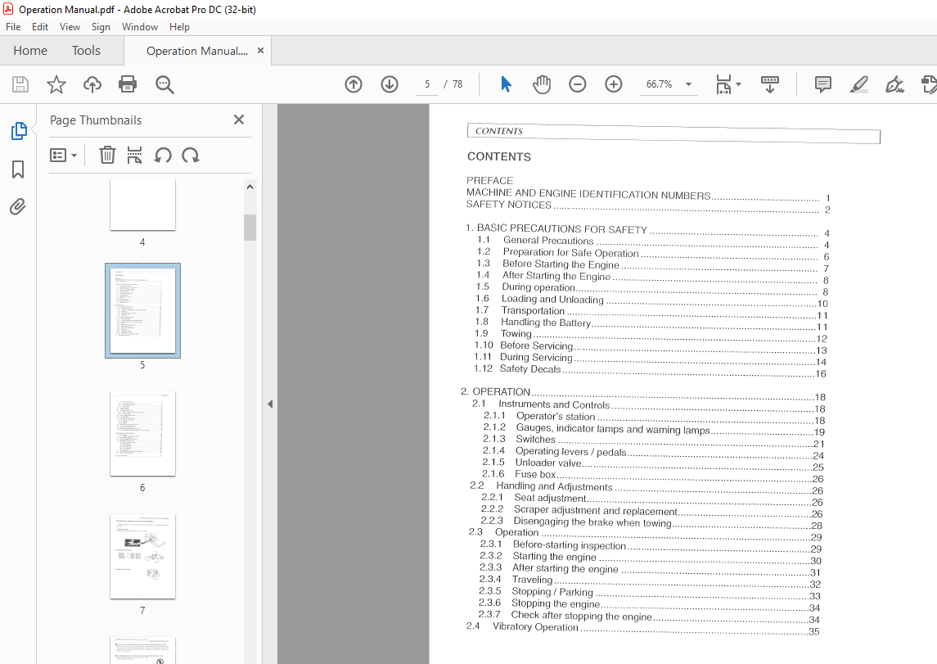The width and height of the screenshot is (937, 664).
Task: Click the fit page width icon
Action: (723, 84)
